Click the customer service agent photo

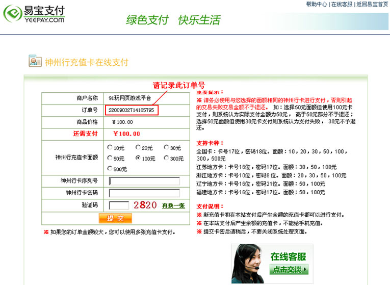click(x=248, y=264)
